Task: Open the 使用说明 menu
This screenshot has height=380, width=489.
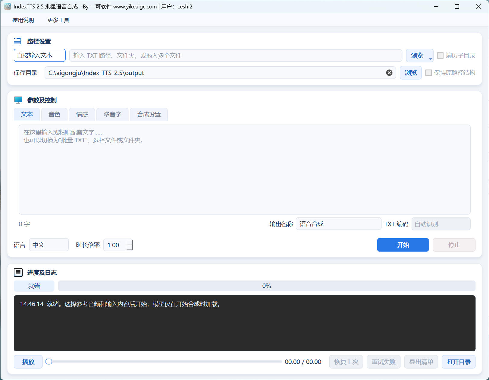Action: [x=23, y=20]
